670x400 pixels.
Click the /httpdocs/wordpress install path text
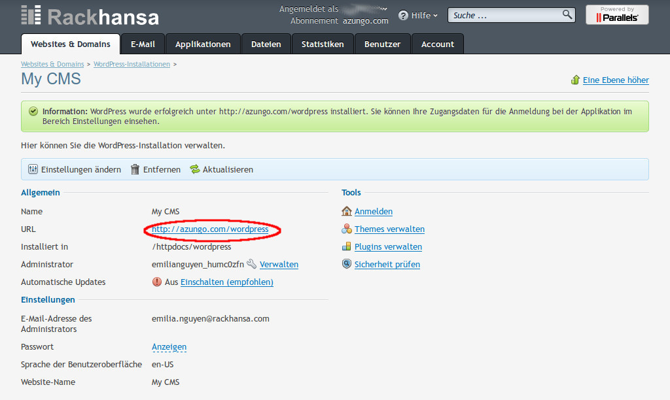[192, 247]
